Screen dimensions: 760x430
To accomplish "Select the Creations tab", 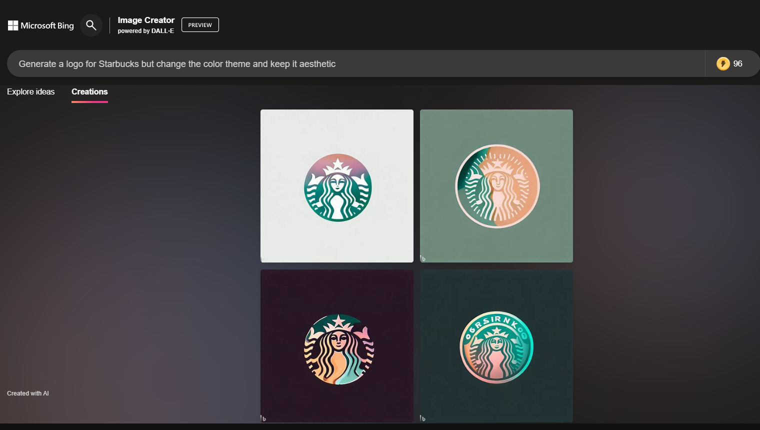I will click(89, 92).
